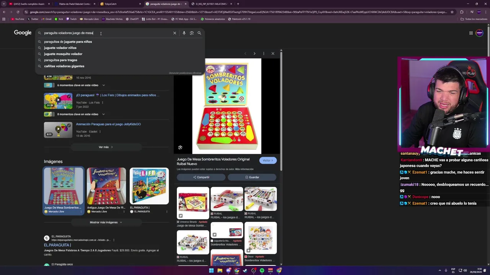
Task: Clear the Google search box text
Action: tap(175, 33)
